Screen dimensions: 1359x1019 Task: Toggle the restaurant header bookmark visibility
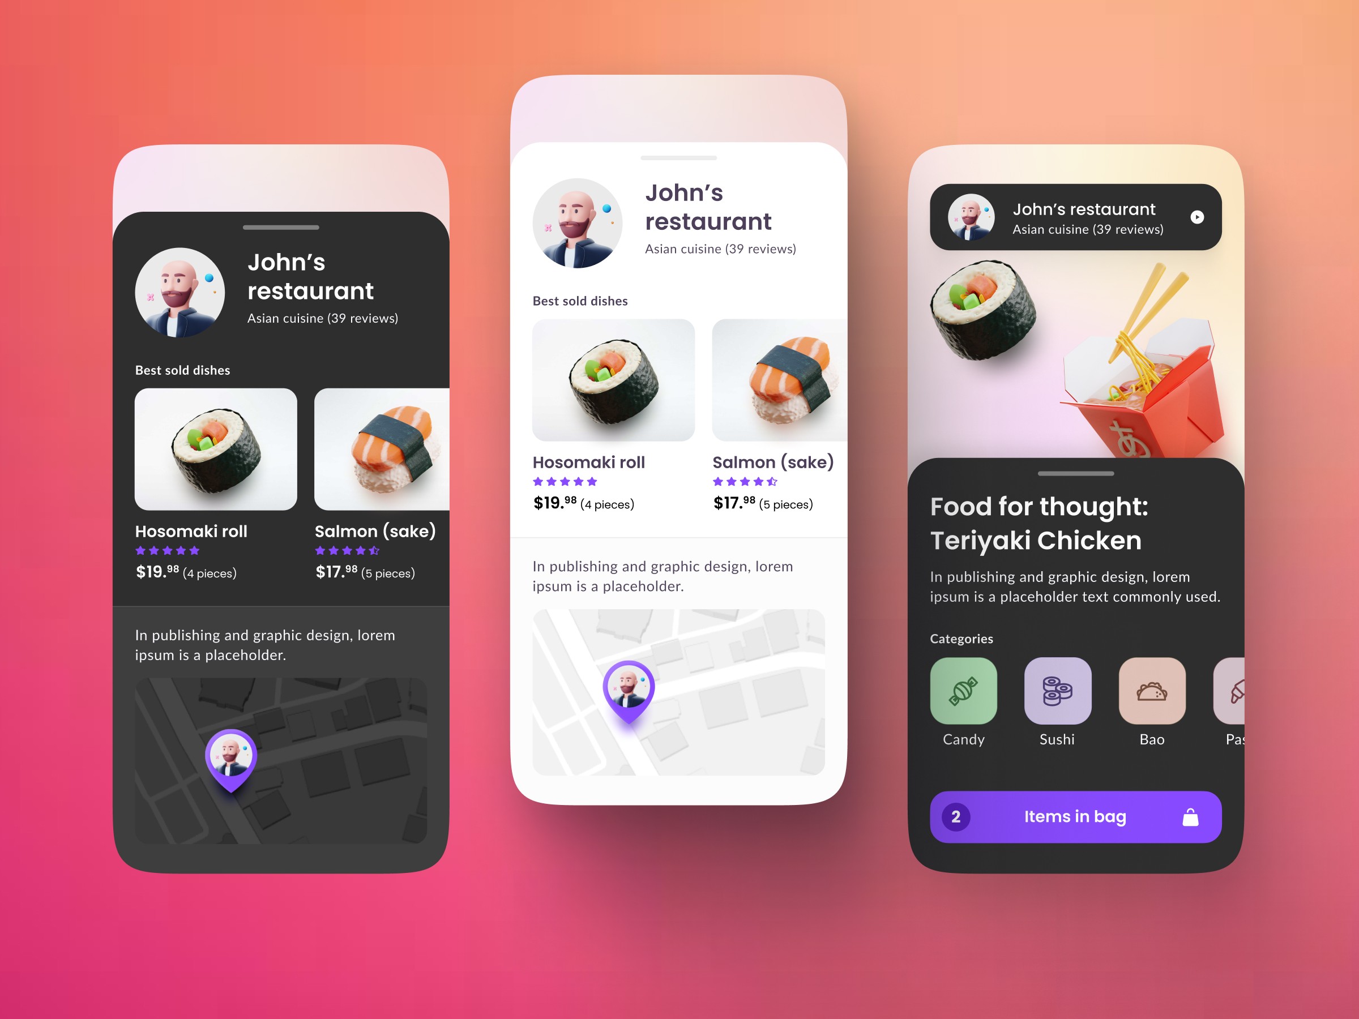1199,215
